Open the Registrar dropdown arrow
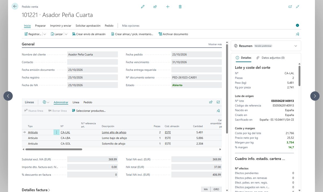 click(x=44, y=34)
